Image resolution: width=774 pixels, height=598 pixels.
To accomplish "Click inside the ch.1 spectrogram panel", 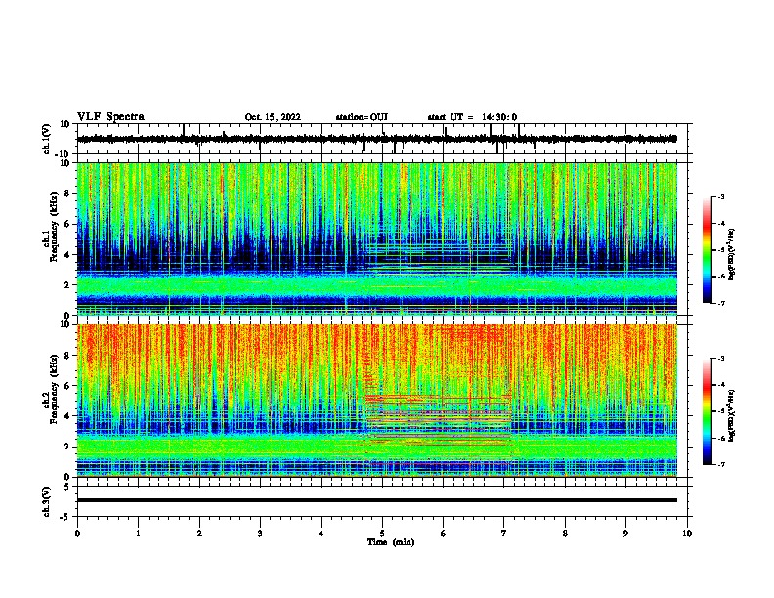I will pos(377,238).
